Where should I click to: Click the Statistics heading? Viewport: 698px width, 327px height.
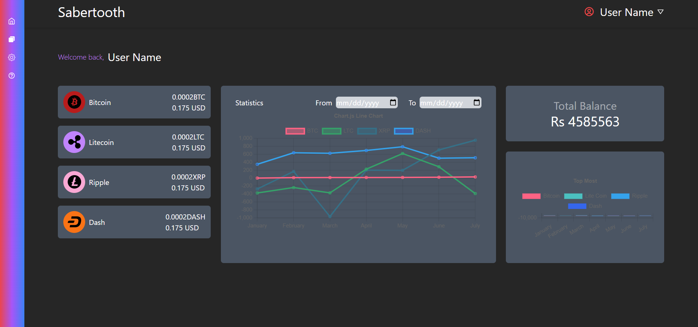click(x=249, y=103)
